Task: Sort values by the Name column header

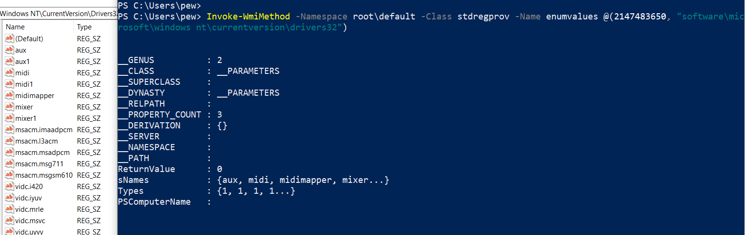Action: tap(38, 27)
